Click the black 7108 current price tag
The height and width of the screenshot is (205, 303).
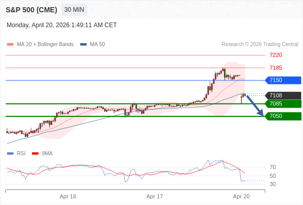tap(283, 95)
